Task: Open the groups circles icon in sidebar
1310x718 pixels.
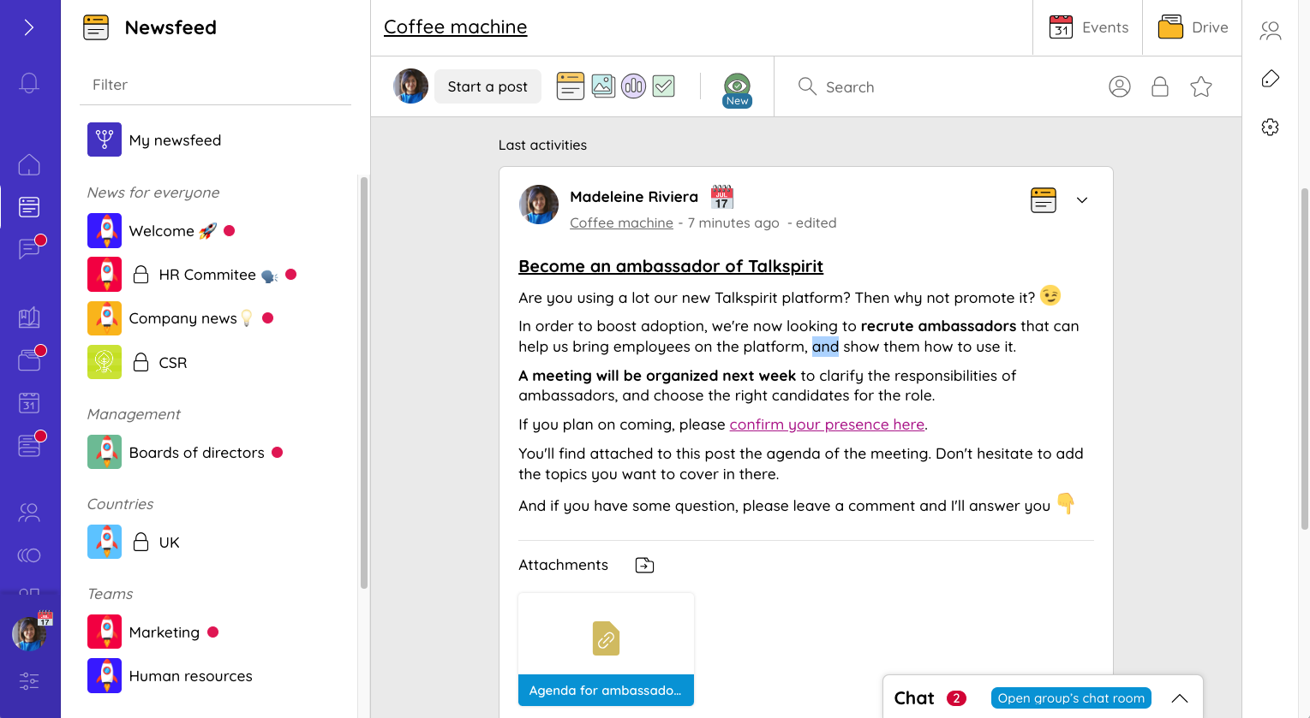Action: [x=29, y=555]
